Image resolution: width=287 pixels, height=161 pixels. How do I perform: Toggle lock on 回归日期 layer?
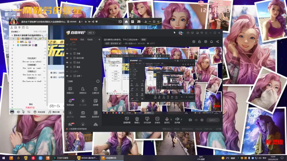(71, 58)
